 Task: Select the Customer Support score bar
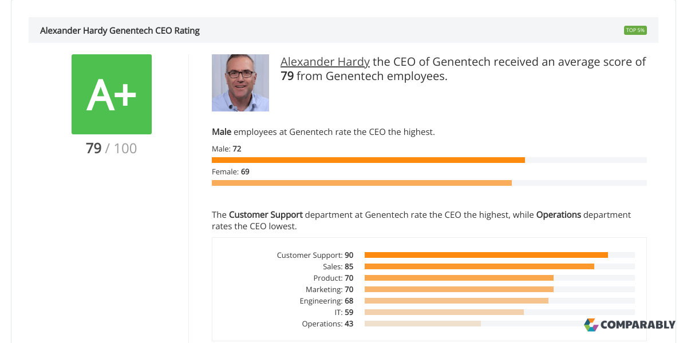(x=486, y=255)
